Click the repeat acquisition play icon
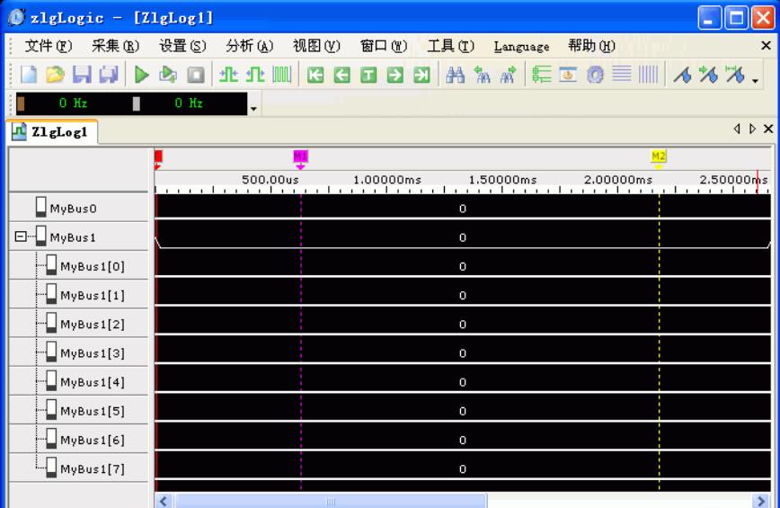 [x=168, y=75]
